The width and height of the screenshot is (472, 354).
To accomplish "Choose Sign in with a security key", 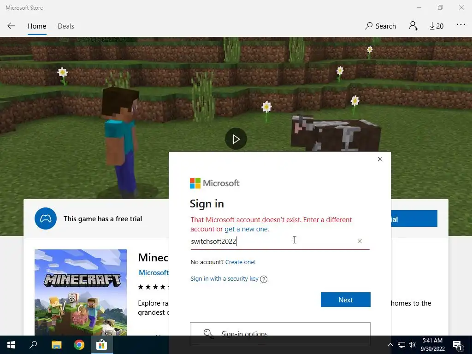I will point(224,279).
